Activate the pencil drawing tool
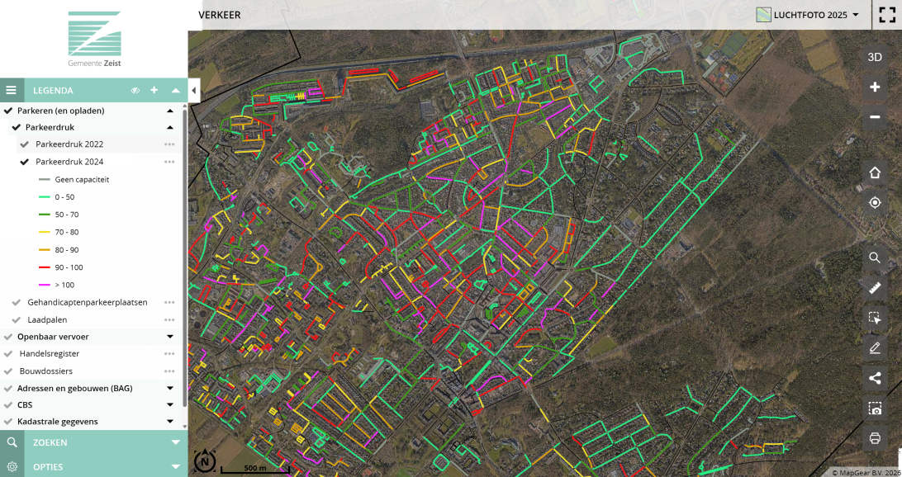The height and width of the screenshot is (477, 902). coord(875,348)
